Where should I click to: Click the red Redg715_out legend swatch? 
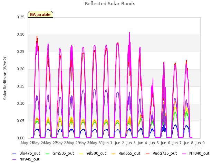(148, 154)
